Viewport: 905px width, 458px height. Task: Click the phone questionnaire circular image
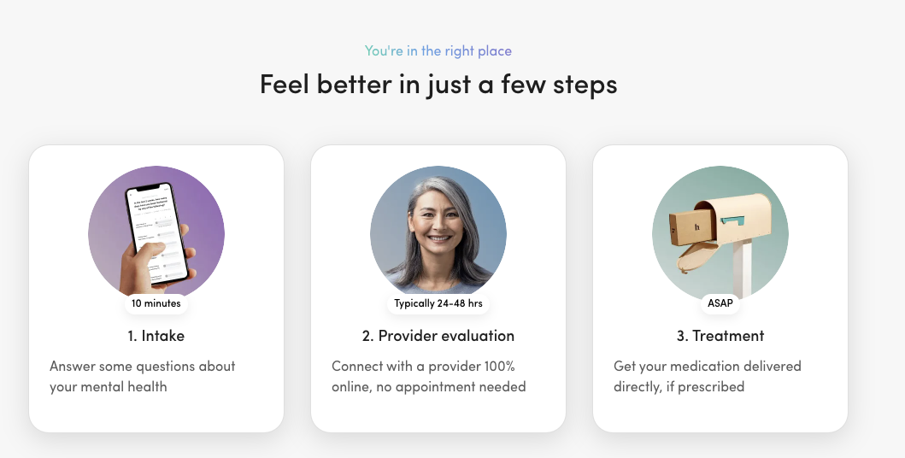pos(156,233)
